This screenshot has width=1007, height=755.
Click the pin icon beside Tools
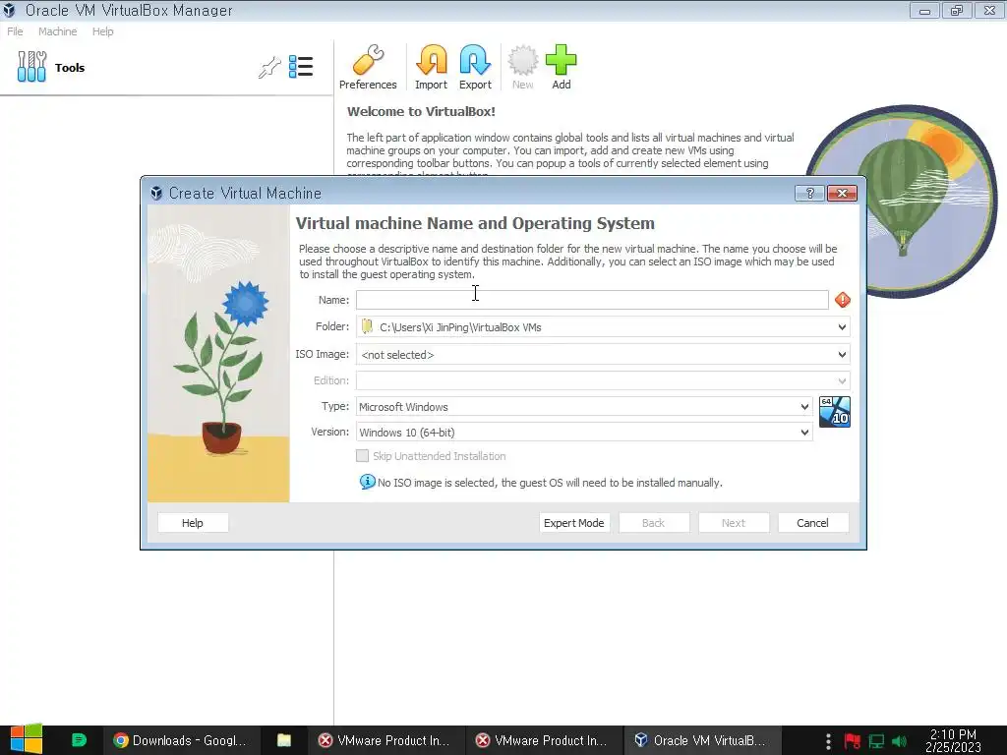tap(269, 67)
